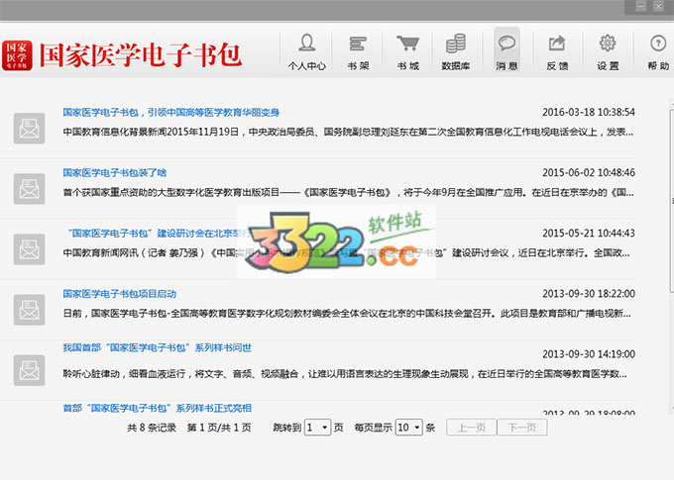Screen dimensions: 674x480
Task: Select the 消息 messages icon
Action: [x=506, y=50]
